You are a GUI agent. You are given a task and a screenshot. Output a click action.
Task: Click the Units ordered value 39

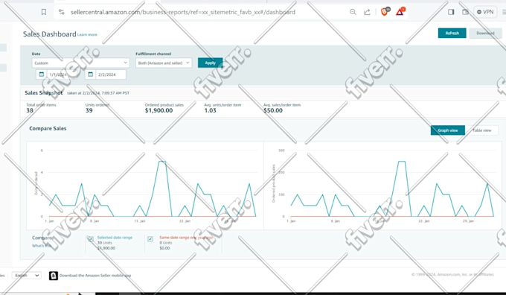click(89, 110)
